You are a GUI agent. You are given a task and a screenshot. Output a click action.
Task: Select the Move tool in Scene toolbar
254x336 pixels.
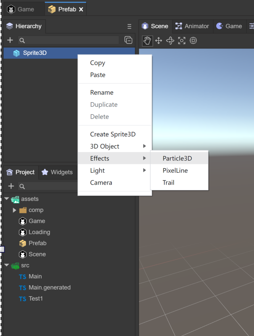[159, 40]
